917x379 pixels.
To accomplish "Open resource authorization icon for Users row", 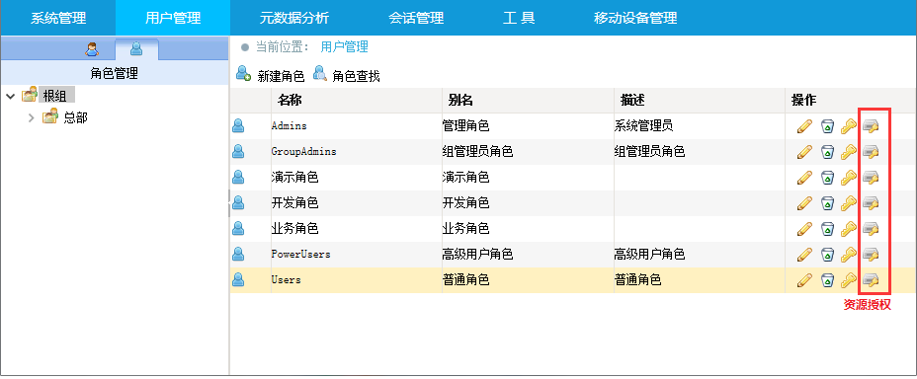I will (871, 280).
